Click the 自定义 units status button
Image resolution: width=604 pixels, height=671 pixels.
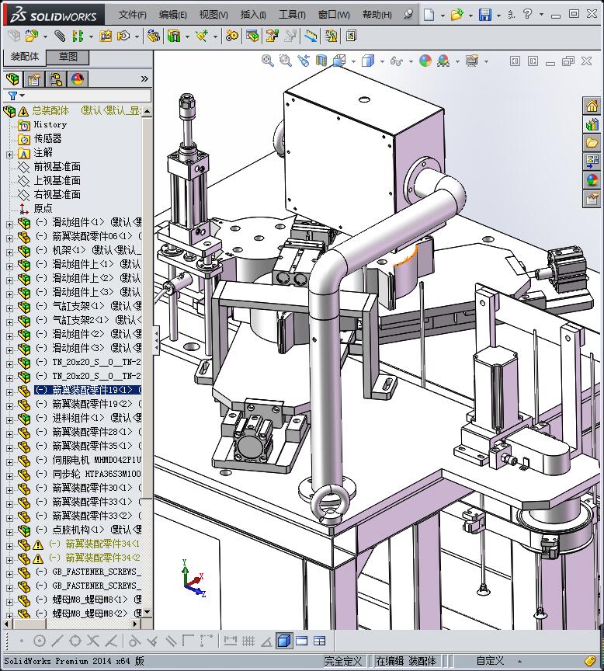(x=490, y=661)
